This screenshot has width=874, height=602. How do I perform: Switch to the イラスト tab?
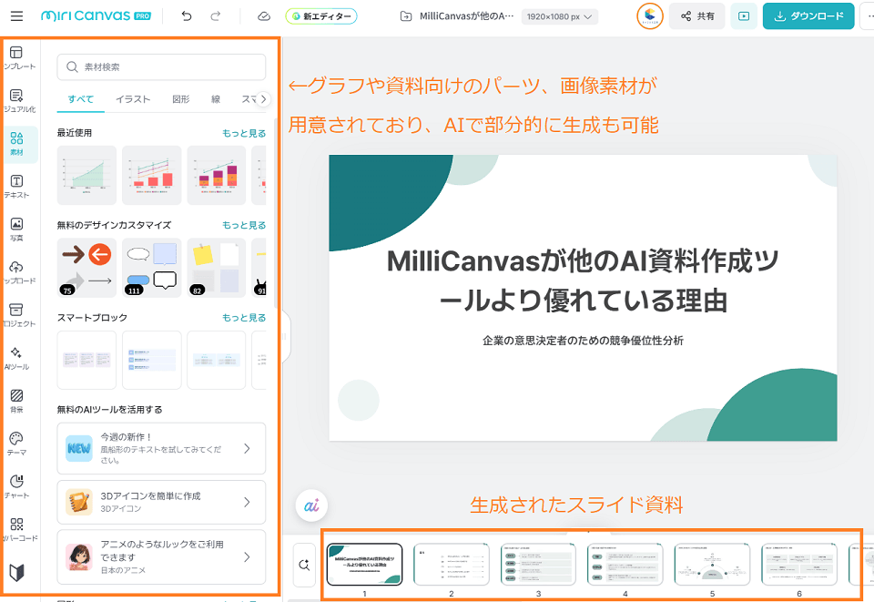(133, 99)
